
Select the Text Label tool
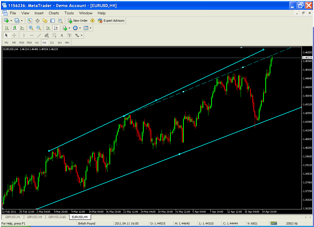pos(62,35)
